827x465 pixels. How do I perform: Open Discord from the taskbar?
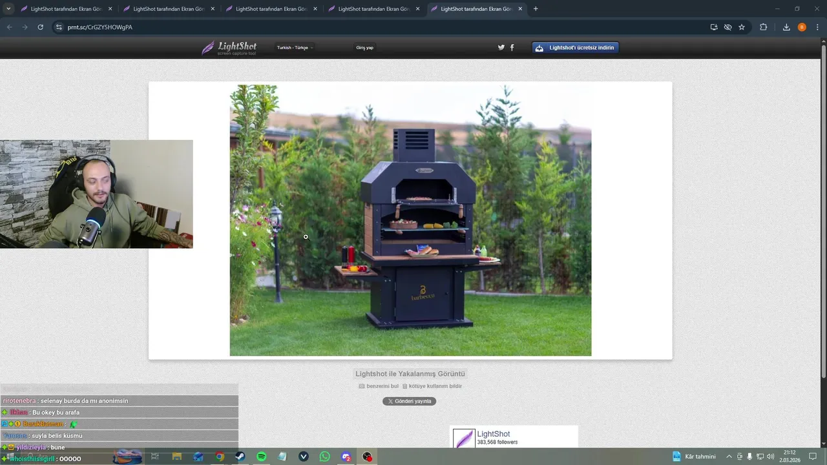346,457
